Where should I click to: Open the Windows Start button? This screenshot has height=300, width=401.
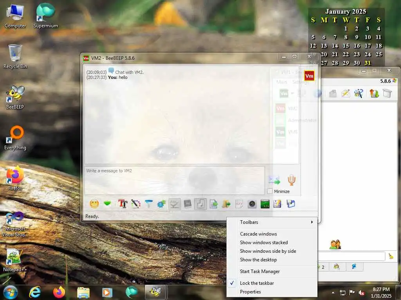tap(11, 292)
